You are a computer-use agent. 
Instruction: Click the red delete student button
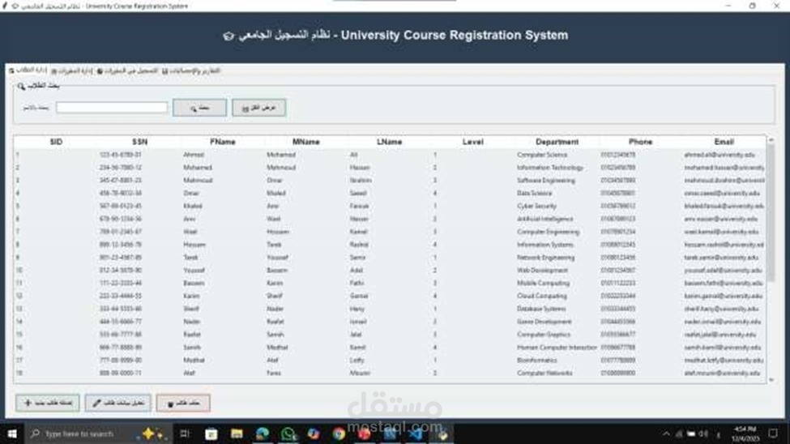(183, 403)
